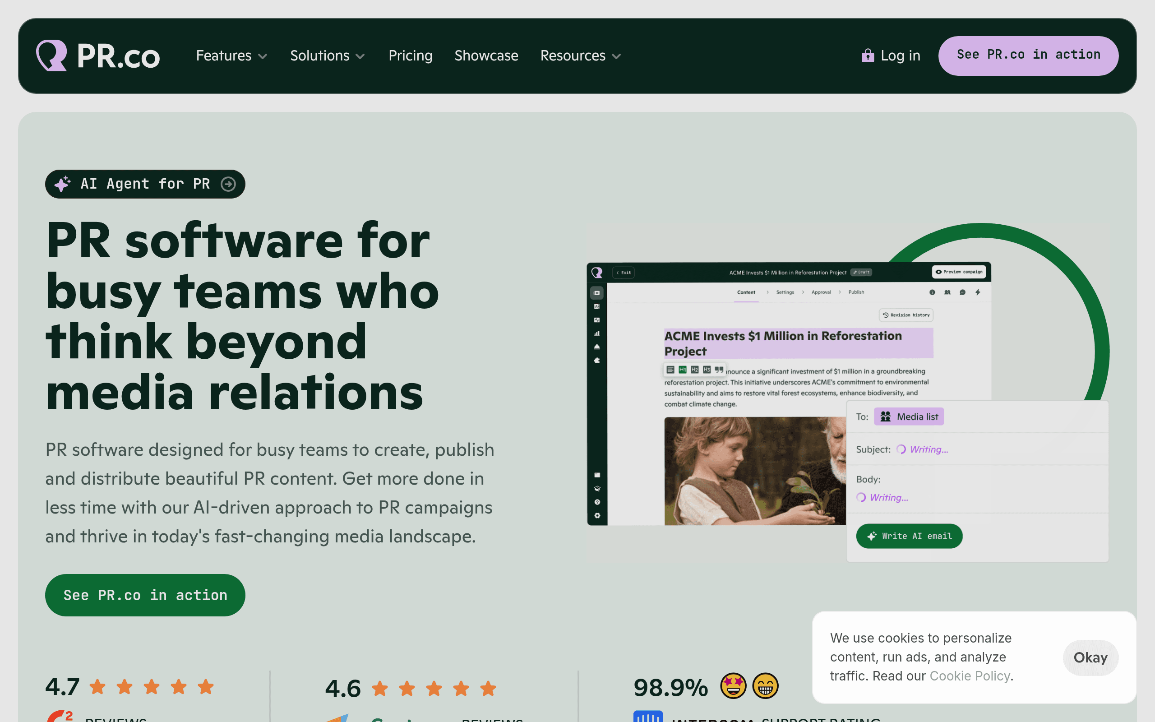Click the chevron next to Resources
1155x722 pixels.
(x=616, y=57)
